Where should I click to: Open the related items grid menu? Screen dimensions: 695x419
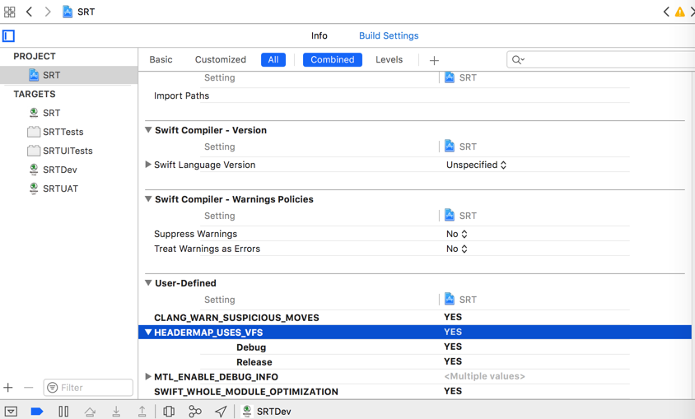10,12
